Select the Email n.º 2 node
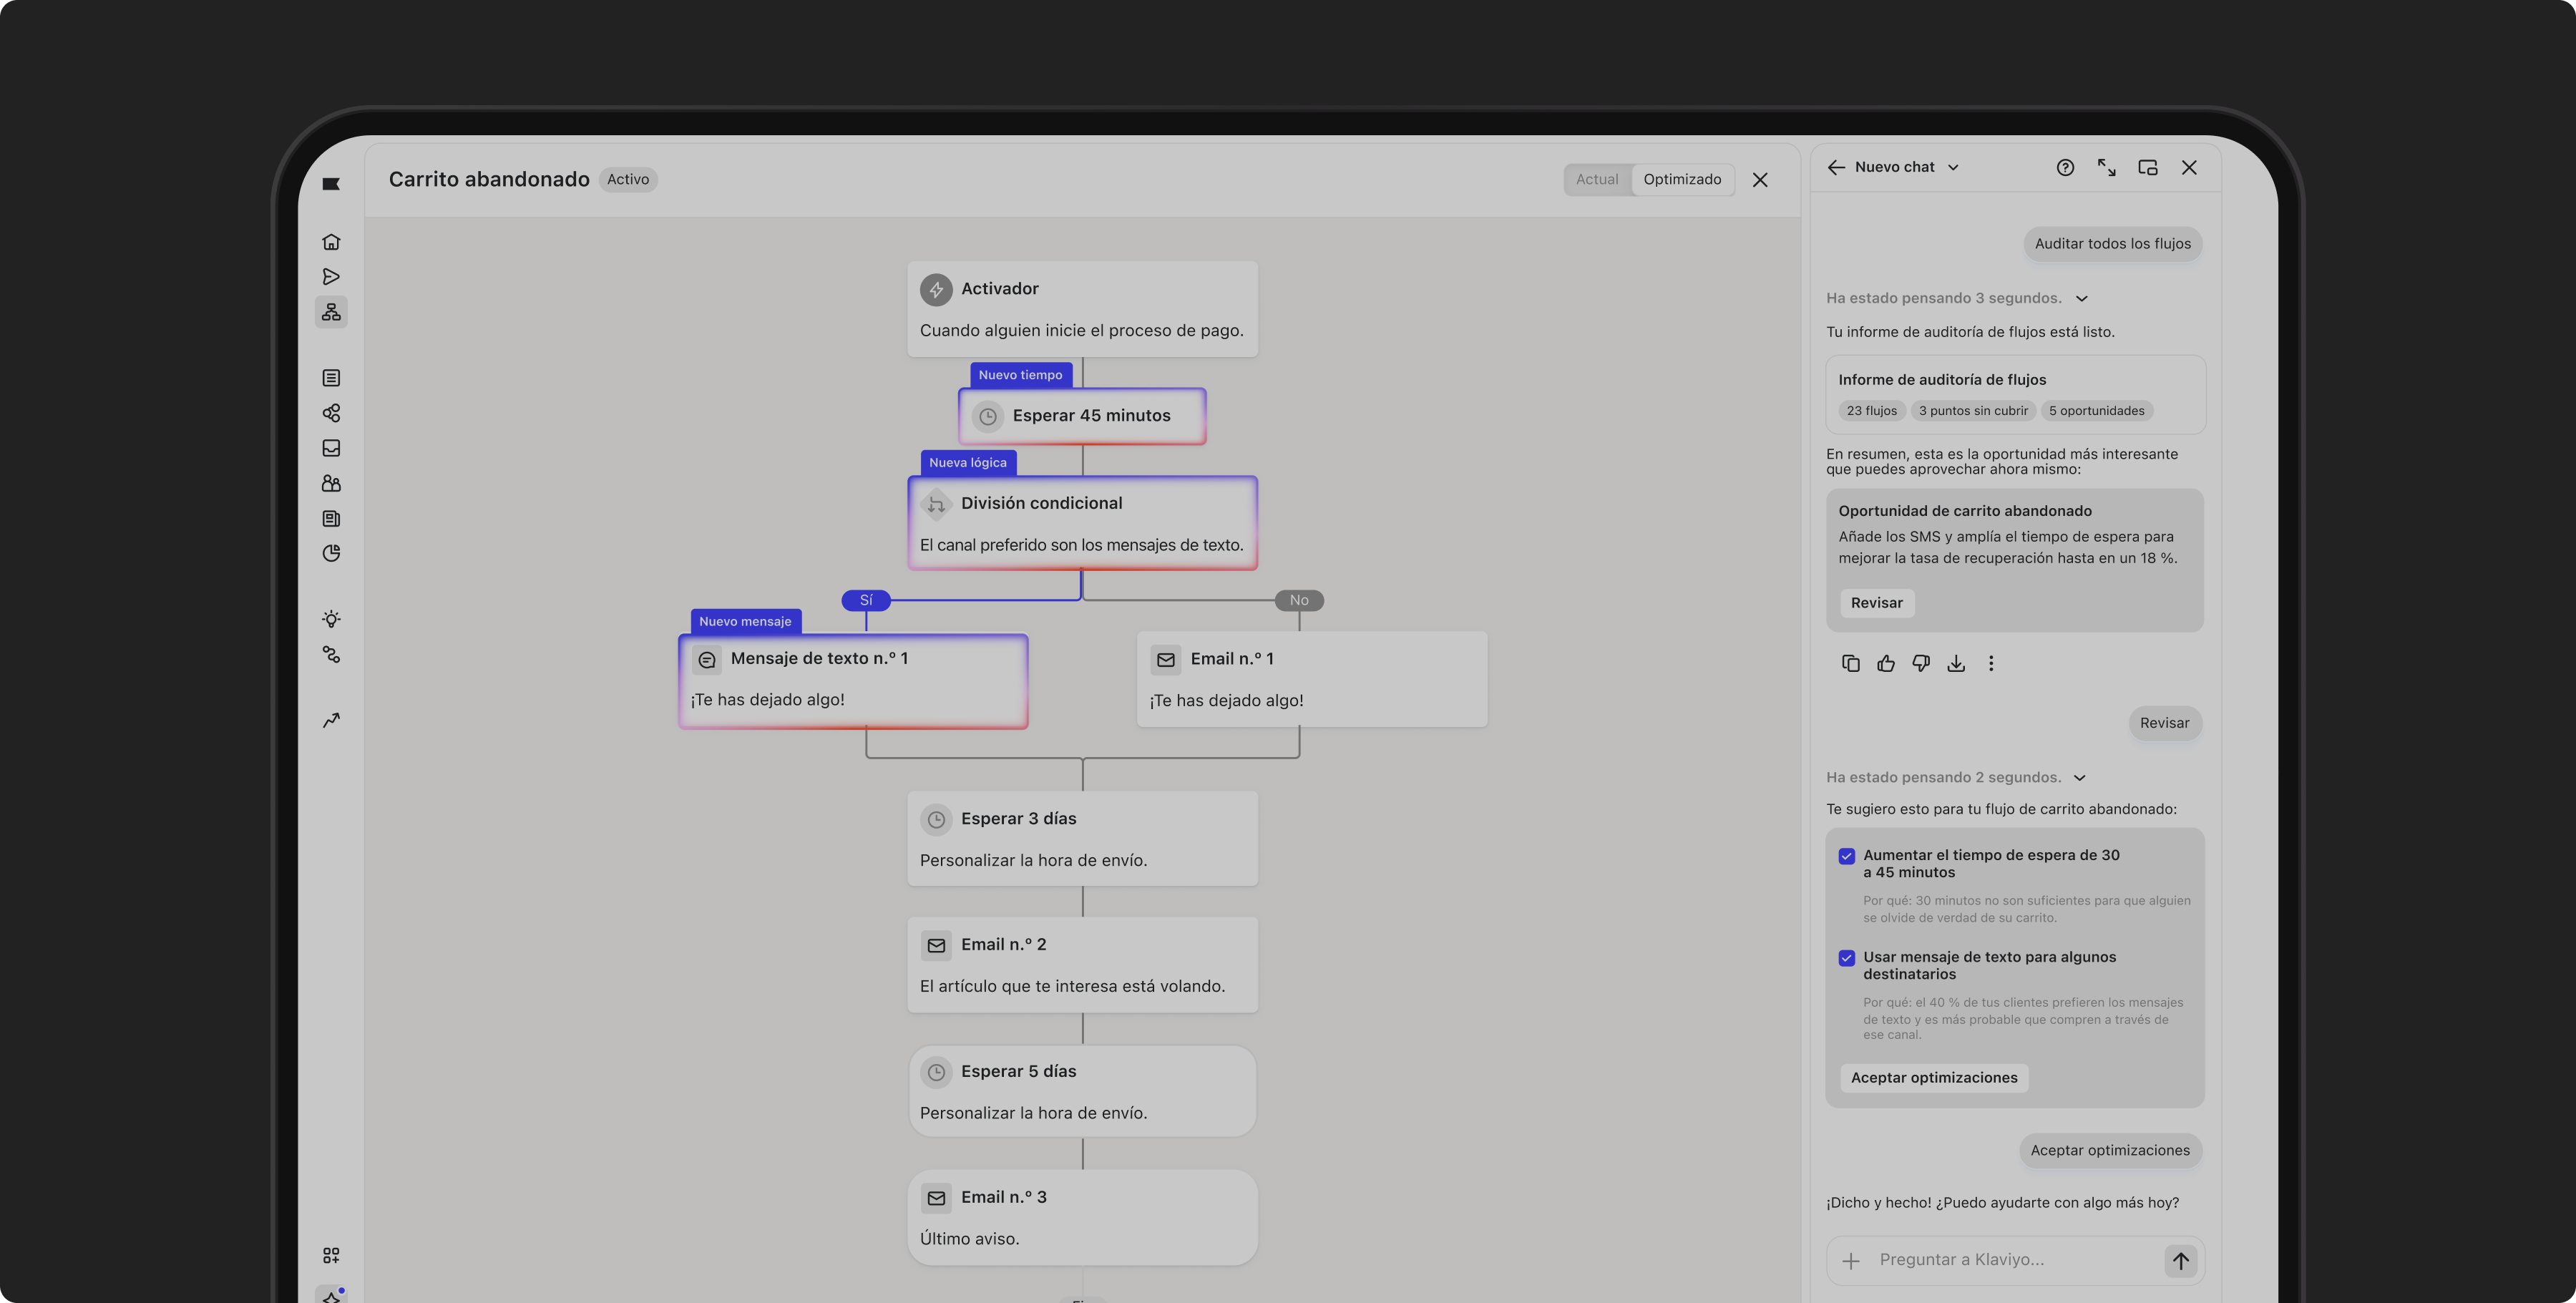Viewport: 2576px width, 1303px height. 1082,965
